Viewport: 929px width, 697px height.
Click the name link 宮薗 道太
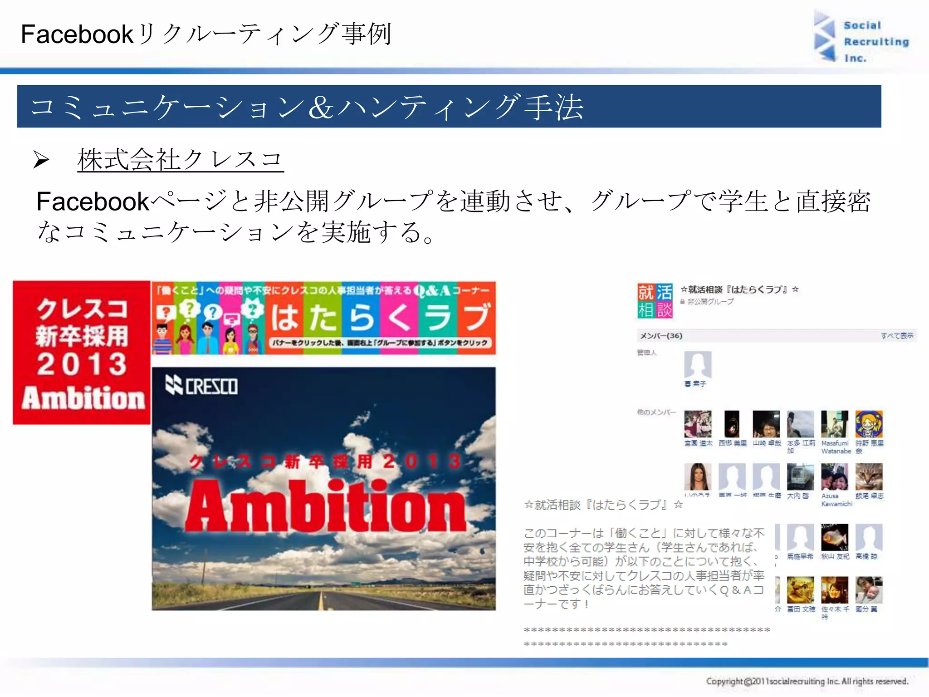[x=698, y=443]
